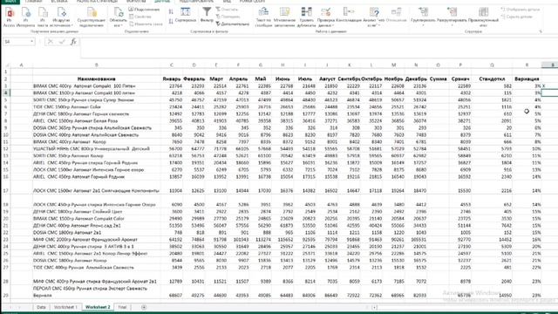Click the 'Удалить дубликаты' icon

tap(306, 17)
